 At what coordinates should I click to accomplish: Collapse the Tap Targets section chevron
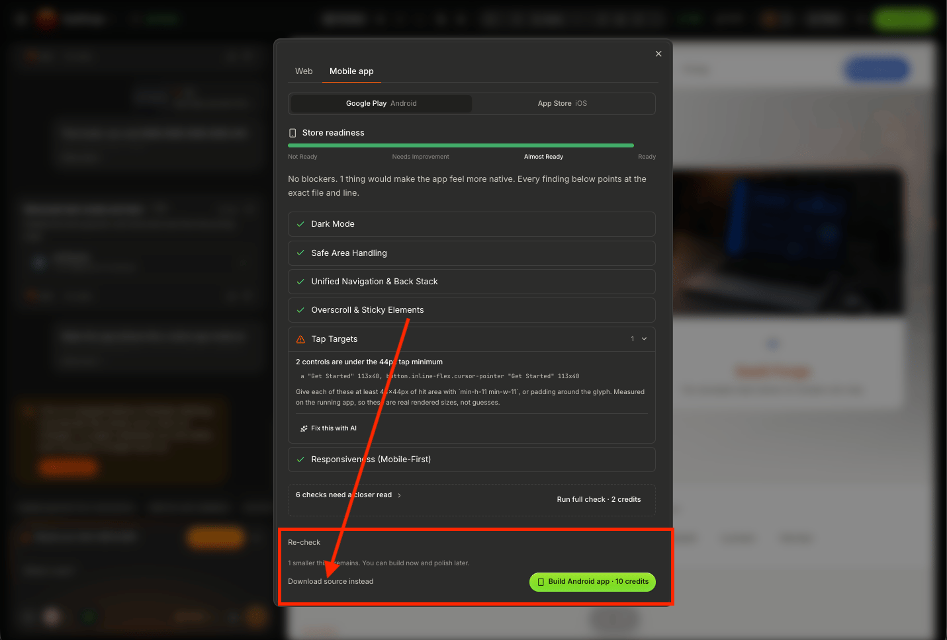[645, 339]
